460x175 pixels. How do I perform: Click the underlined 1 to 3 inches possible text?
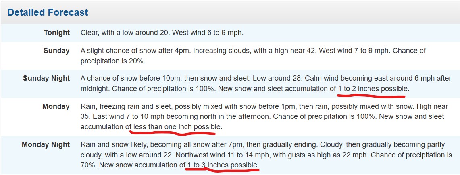point(223,165)
